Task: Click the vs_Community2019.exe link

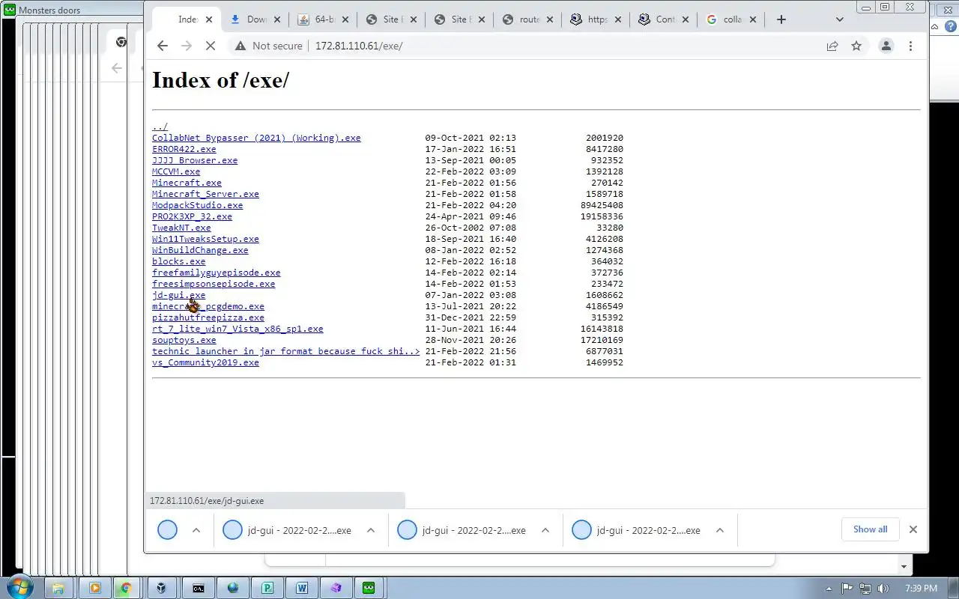Action: [x=205, y=362]
